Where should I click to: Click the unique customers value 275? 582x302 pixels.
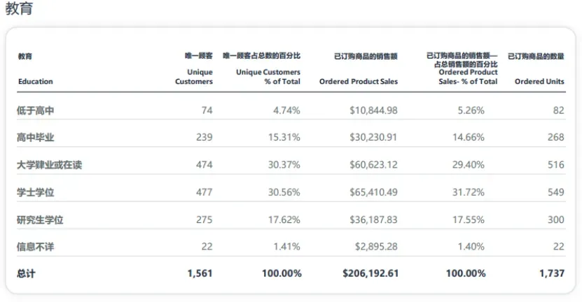click(x=205, y=220)
